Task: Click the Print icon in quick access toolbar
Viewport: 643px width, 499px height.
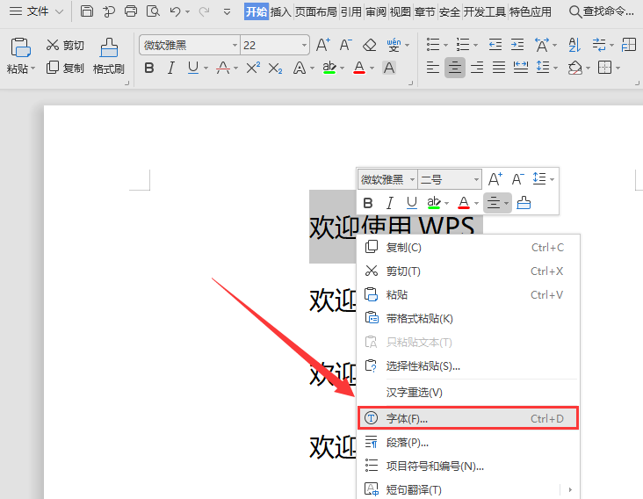Action: [x=131, y=11]
